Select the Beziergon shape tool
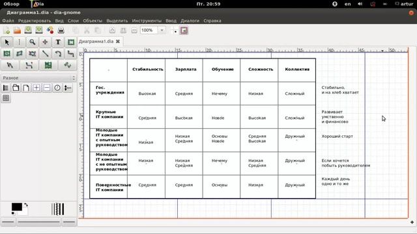This screenshot has height=234, width=417. pos(32,53)
